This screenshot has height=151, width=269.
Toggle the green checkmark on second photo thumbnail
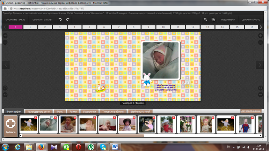(52, 118)
